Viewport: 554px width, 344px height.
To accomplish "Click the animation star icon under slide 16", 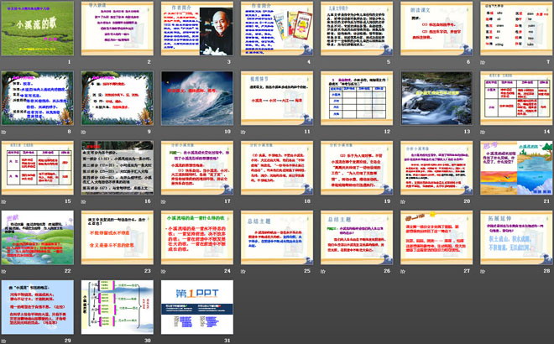I will (x=84, y=201).
